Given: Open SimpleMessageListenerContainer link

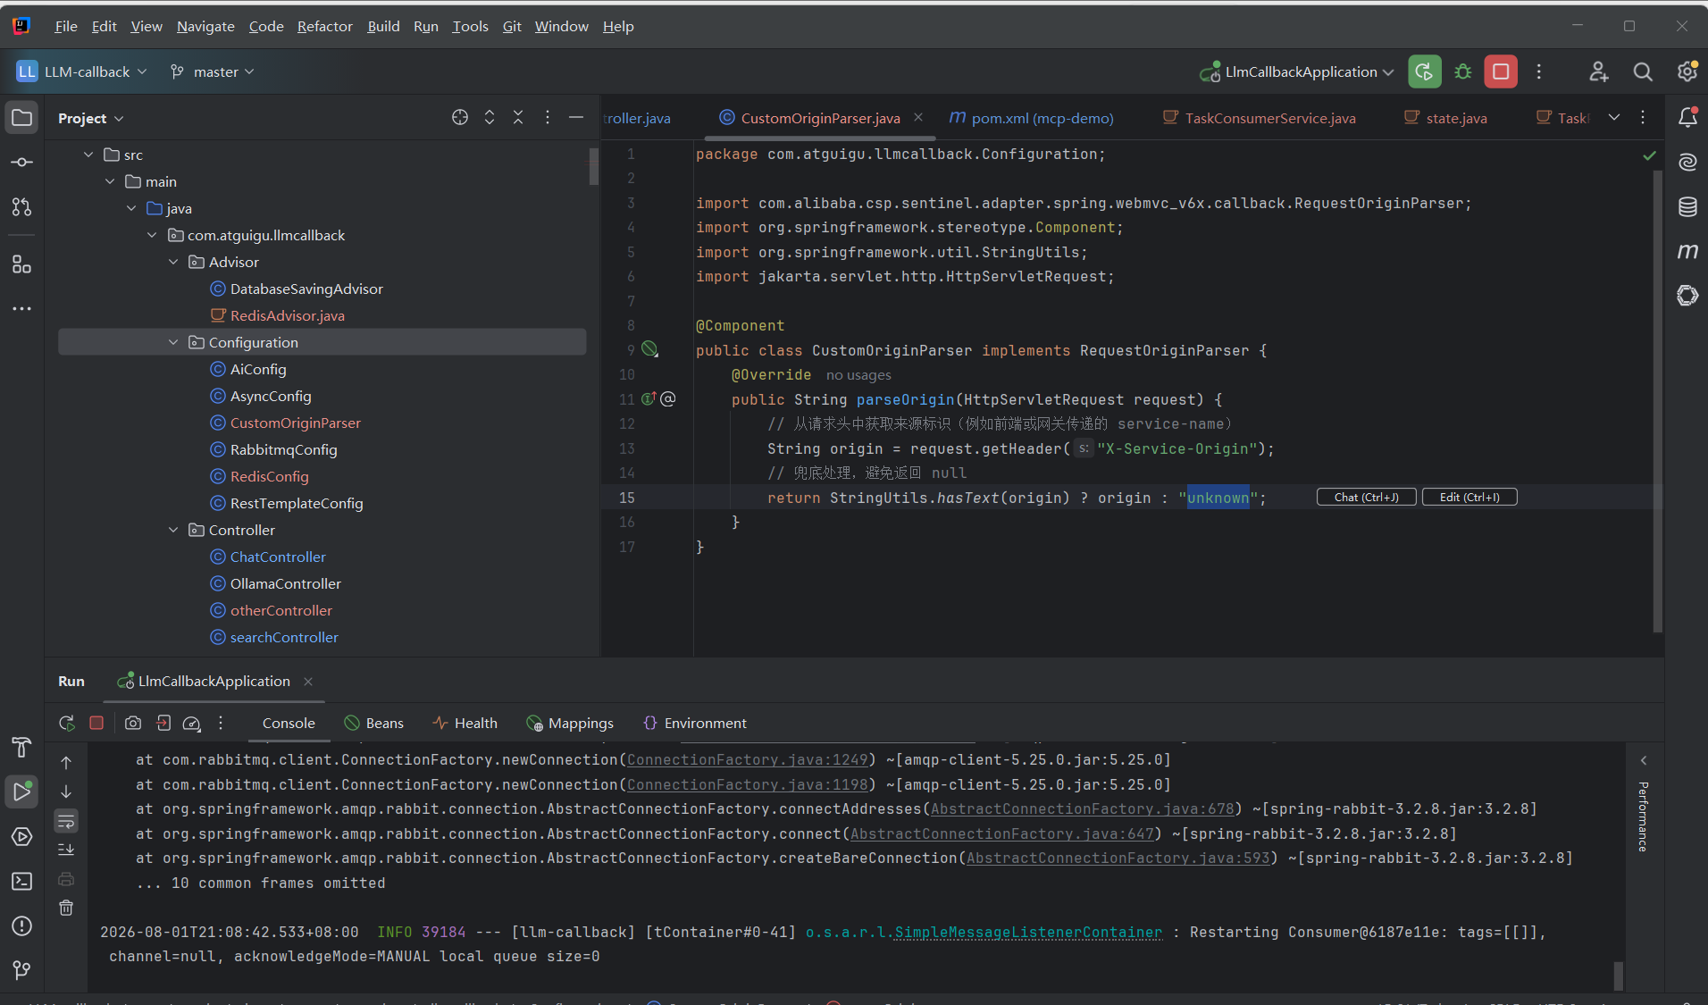Looking at the screenshot, I should click(x=1028, y=932).
